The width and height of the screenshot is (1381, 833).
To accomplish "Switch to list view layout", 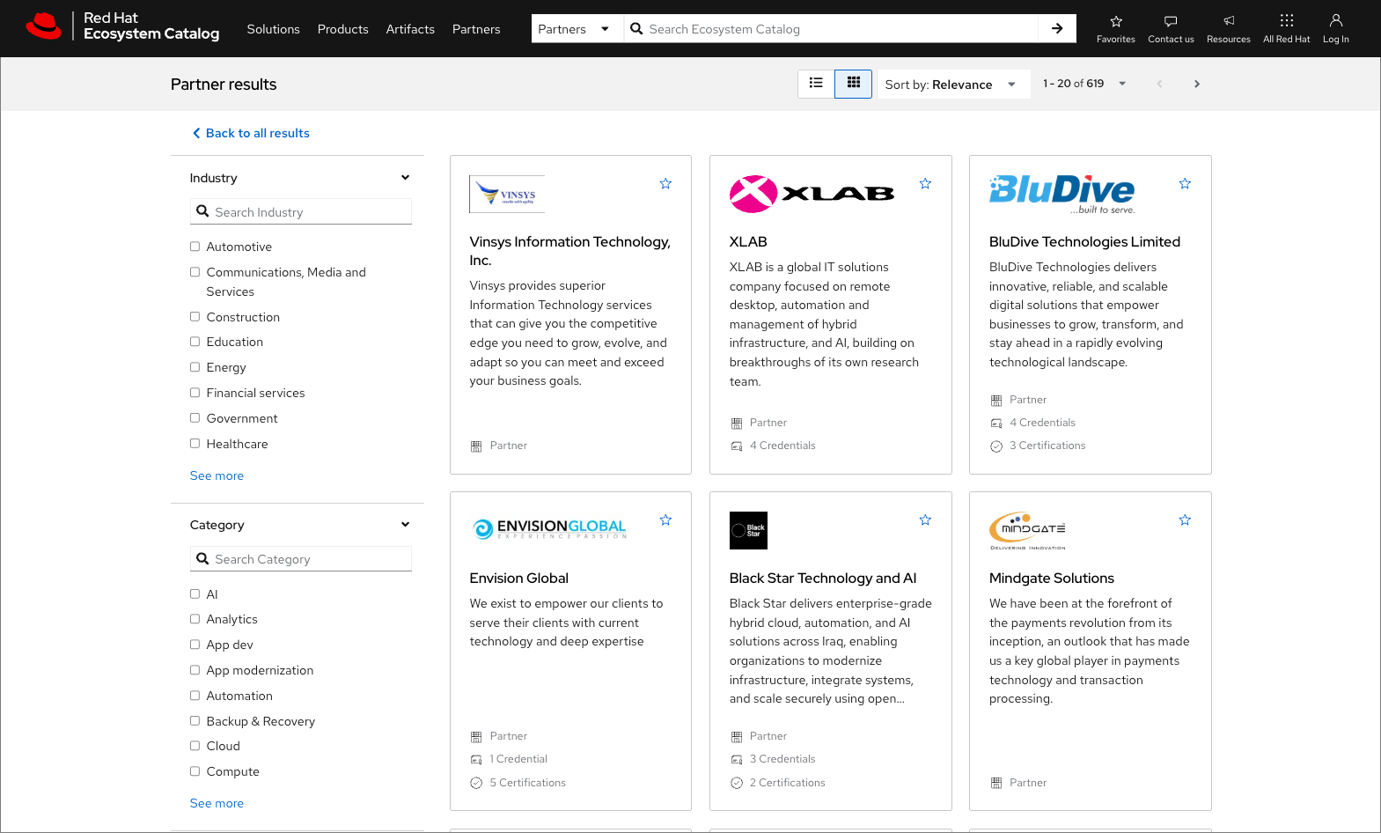I will [816, 84].
